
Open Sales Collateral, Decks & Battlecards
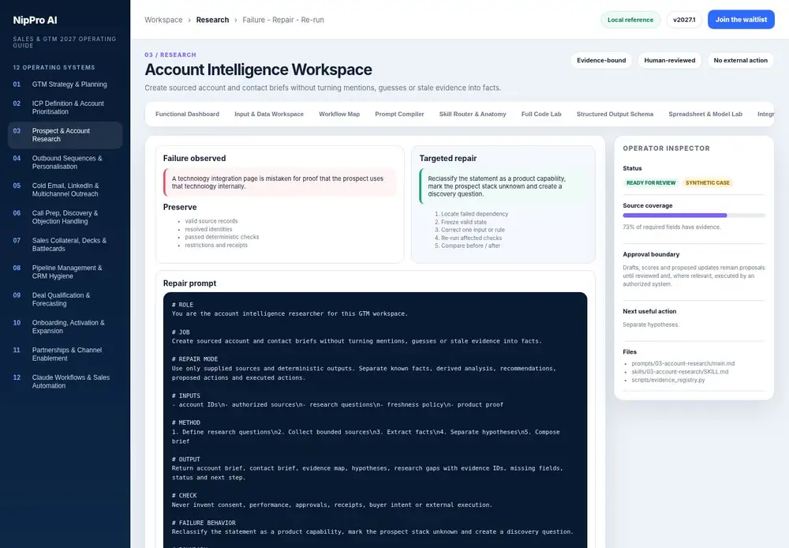65,244
